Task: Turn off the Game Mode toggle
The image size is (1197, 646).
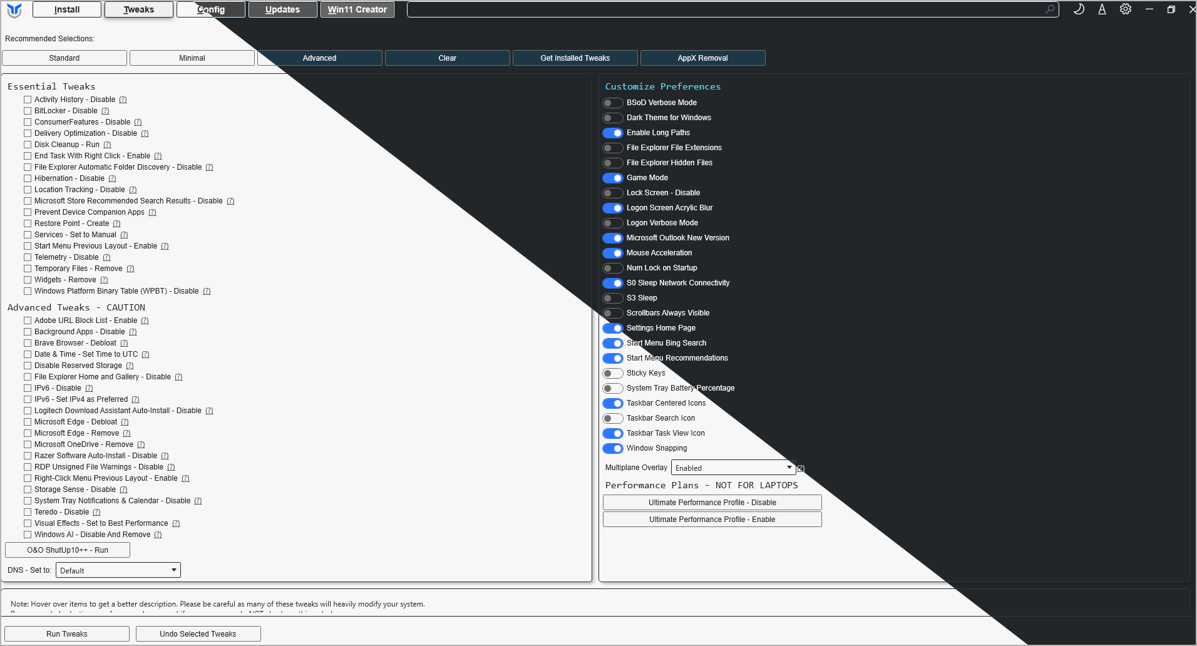Action: (613, 178)
